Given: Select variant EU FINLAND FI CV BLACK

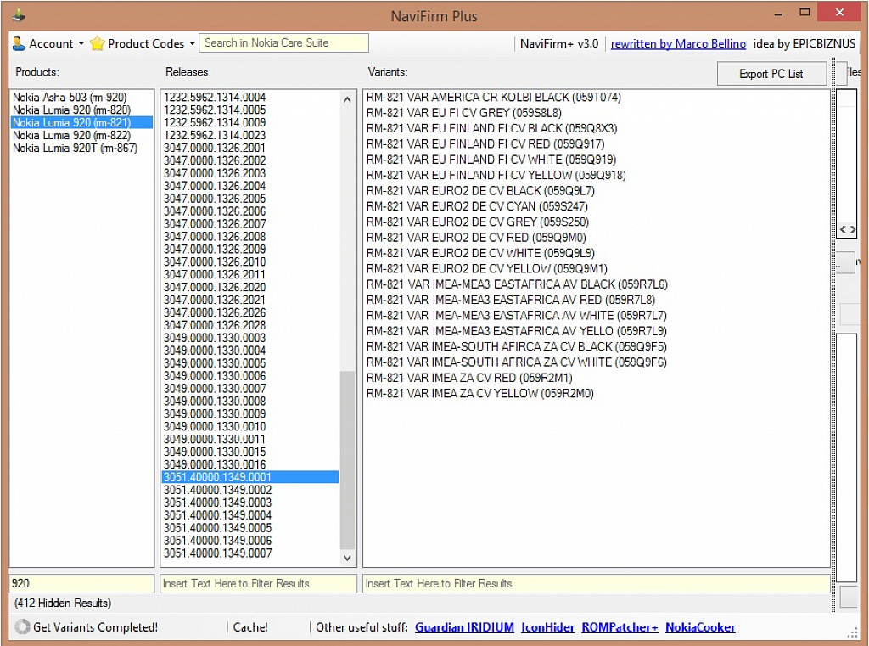Looking at the screenshot, I should point(597,128).
